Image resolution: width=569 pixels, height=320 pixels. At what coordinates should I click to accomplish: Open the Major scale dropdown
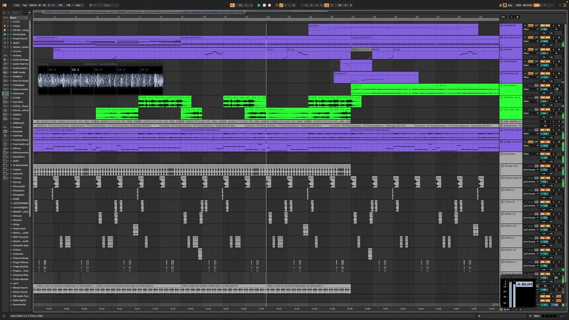tap(111, 5)
